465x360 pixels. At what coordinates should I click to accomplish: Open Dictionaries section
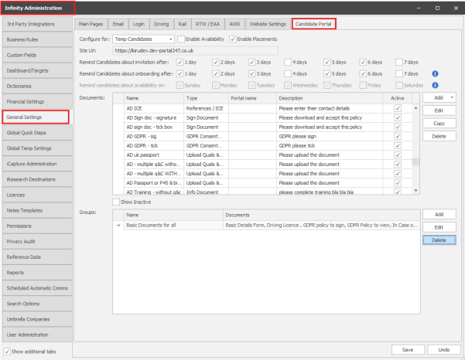(x=37, y=87)
